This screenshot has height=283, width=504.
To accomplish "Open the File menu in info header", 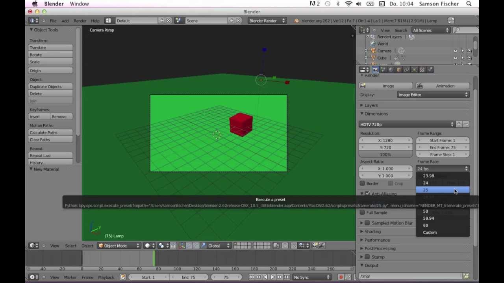I will point(53,21).
